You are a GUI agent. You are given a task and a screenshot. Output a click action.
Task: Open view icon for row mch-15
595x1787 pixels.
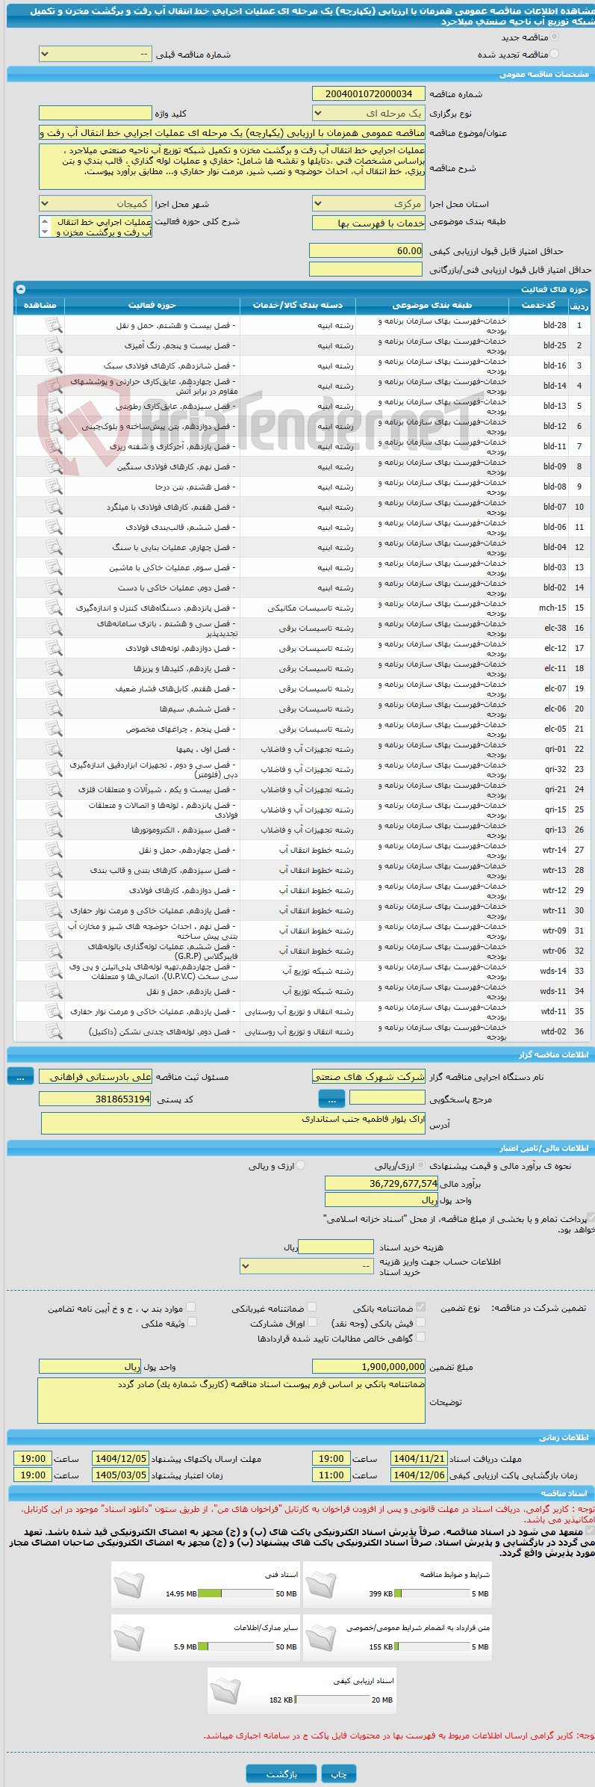[x=54, y=608]
